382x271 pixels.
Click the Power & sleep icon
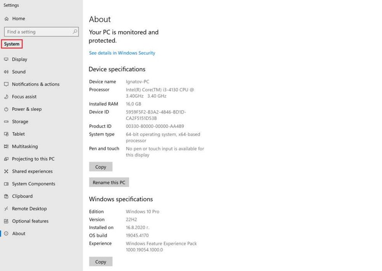[6, 109]
